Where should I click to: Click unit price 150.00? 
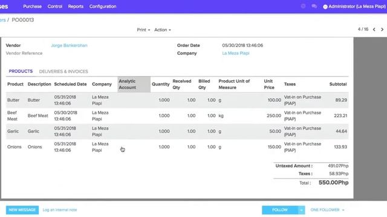click(x=274, y=147)
